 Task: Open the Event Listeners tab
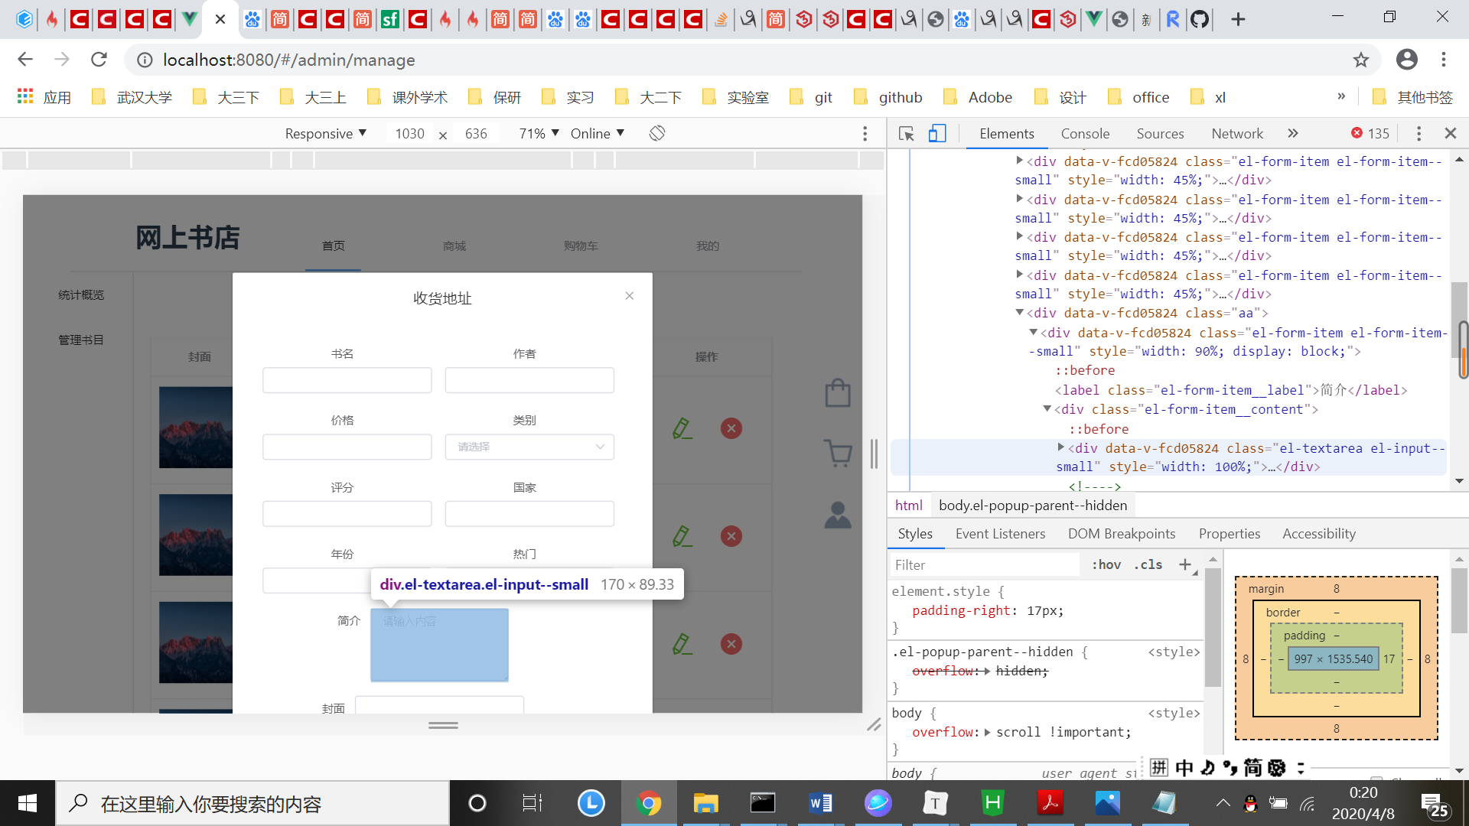1000,534
